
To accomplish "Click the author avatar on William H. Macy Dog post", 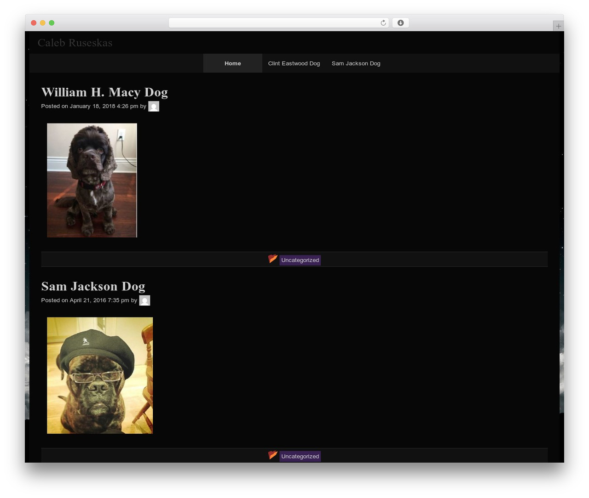I will (x=154, y=107).
